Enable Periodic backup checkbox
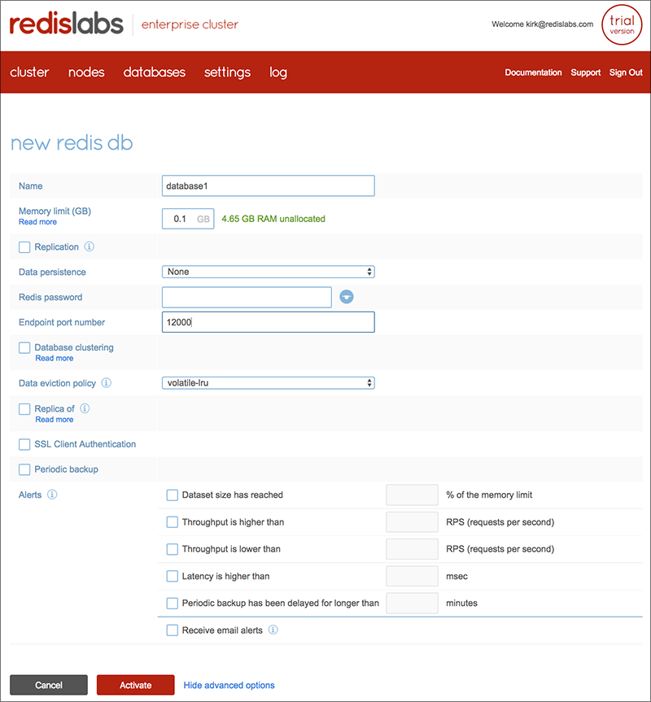Screen dimensions: 651x702 point(24,470)
